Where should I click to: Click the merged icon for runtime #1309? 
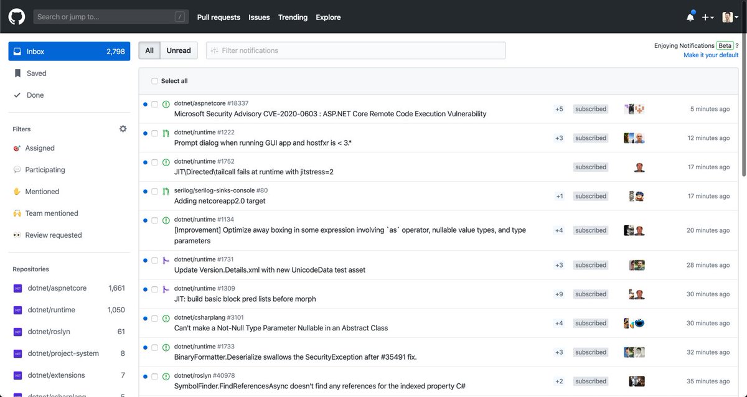(166, 289)
